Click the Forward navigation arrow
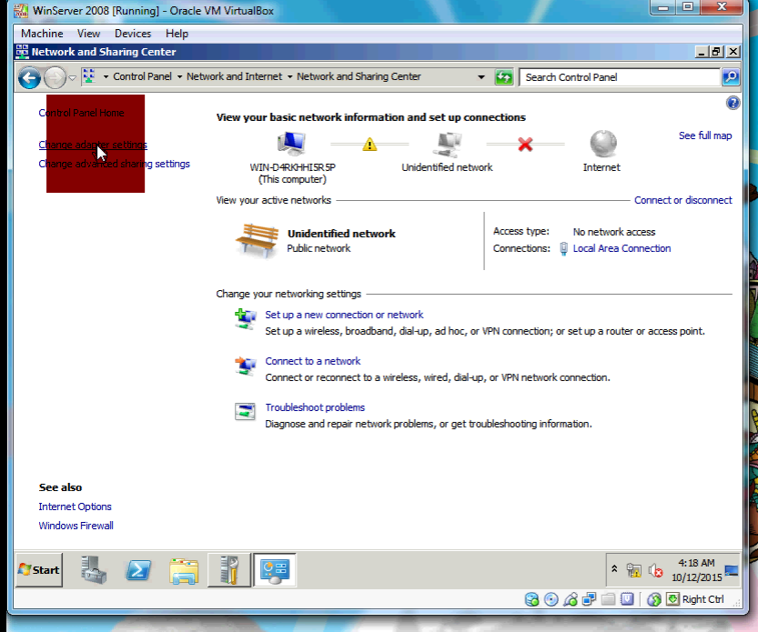The height and width of the screenshot is (632, 758). tap(55, 77)
